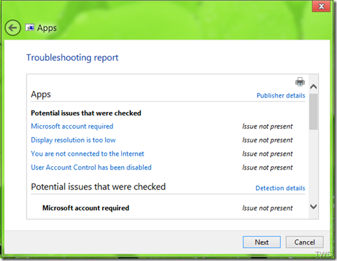
Task: Click the report scrollbar thumb
Action: point(313,111)
